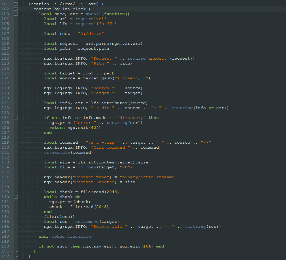Viewport: 286px width, 260px height.
Task: Click the "D:/drive" string on line 107
Action: tap(91, 34)
